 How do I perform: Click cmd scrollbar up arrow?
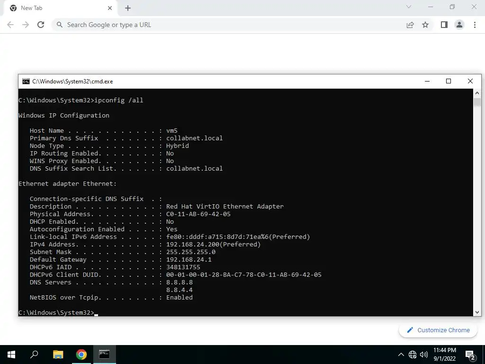click(x=477, y=93)
